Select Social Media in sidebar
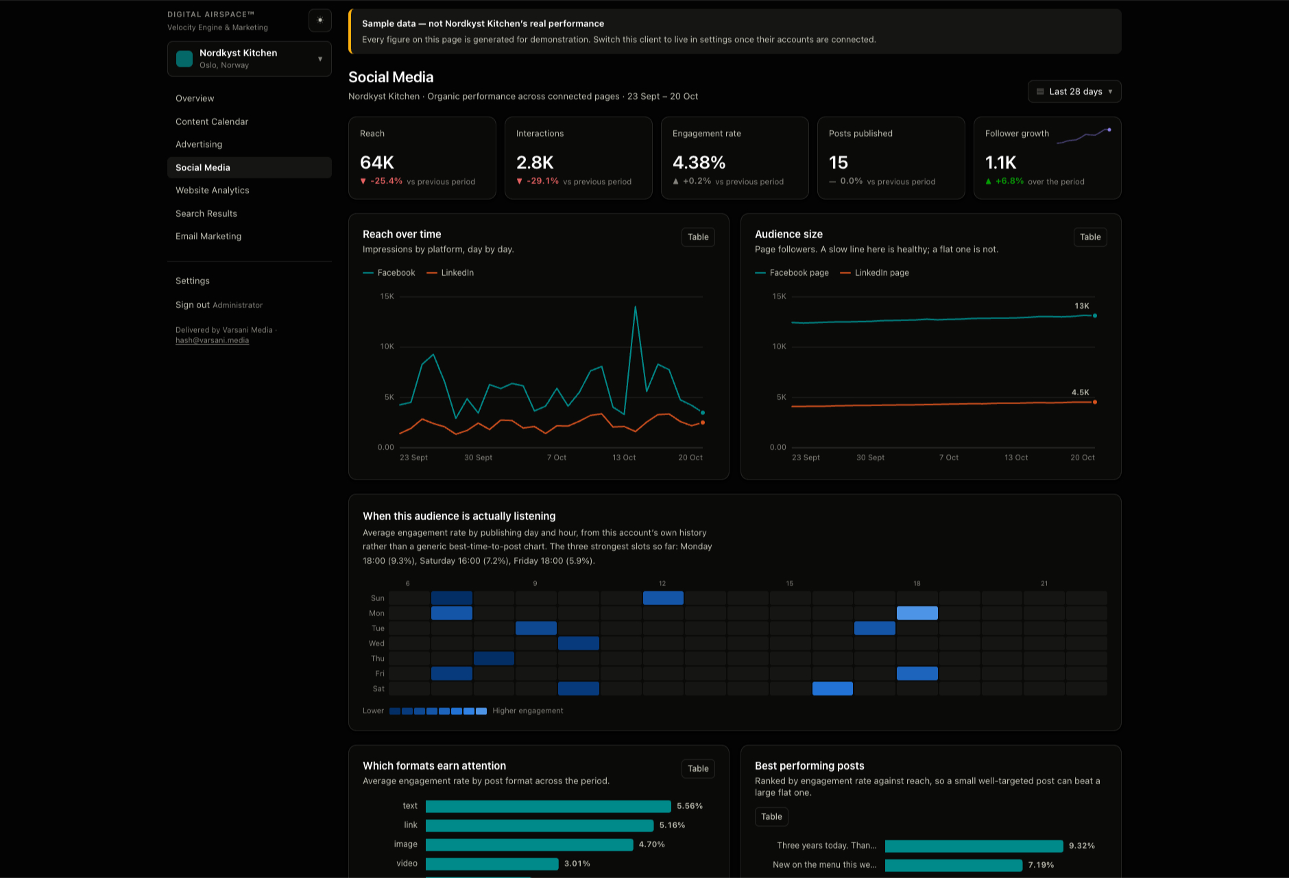This screenshot has height=878, width=1289. 250,167
